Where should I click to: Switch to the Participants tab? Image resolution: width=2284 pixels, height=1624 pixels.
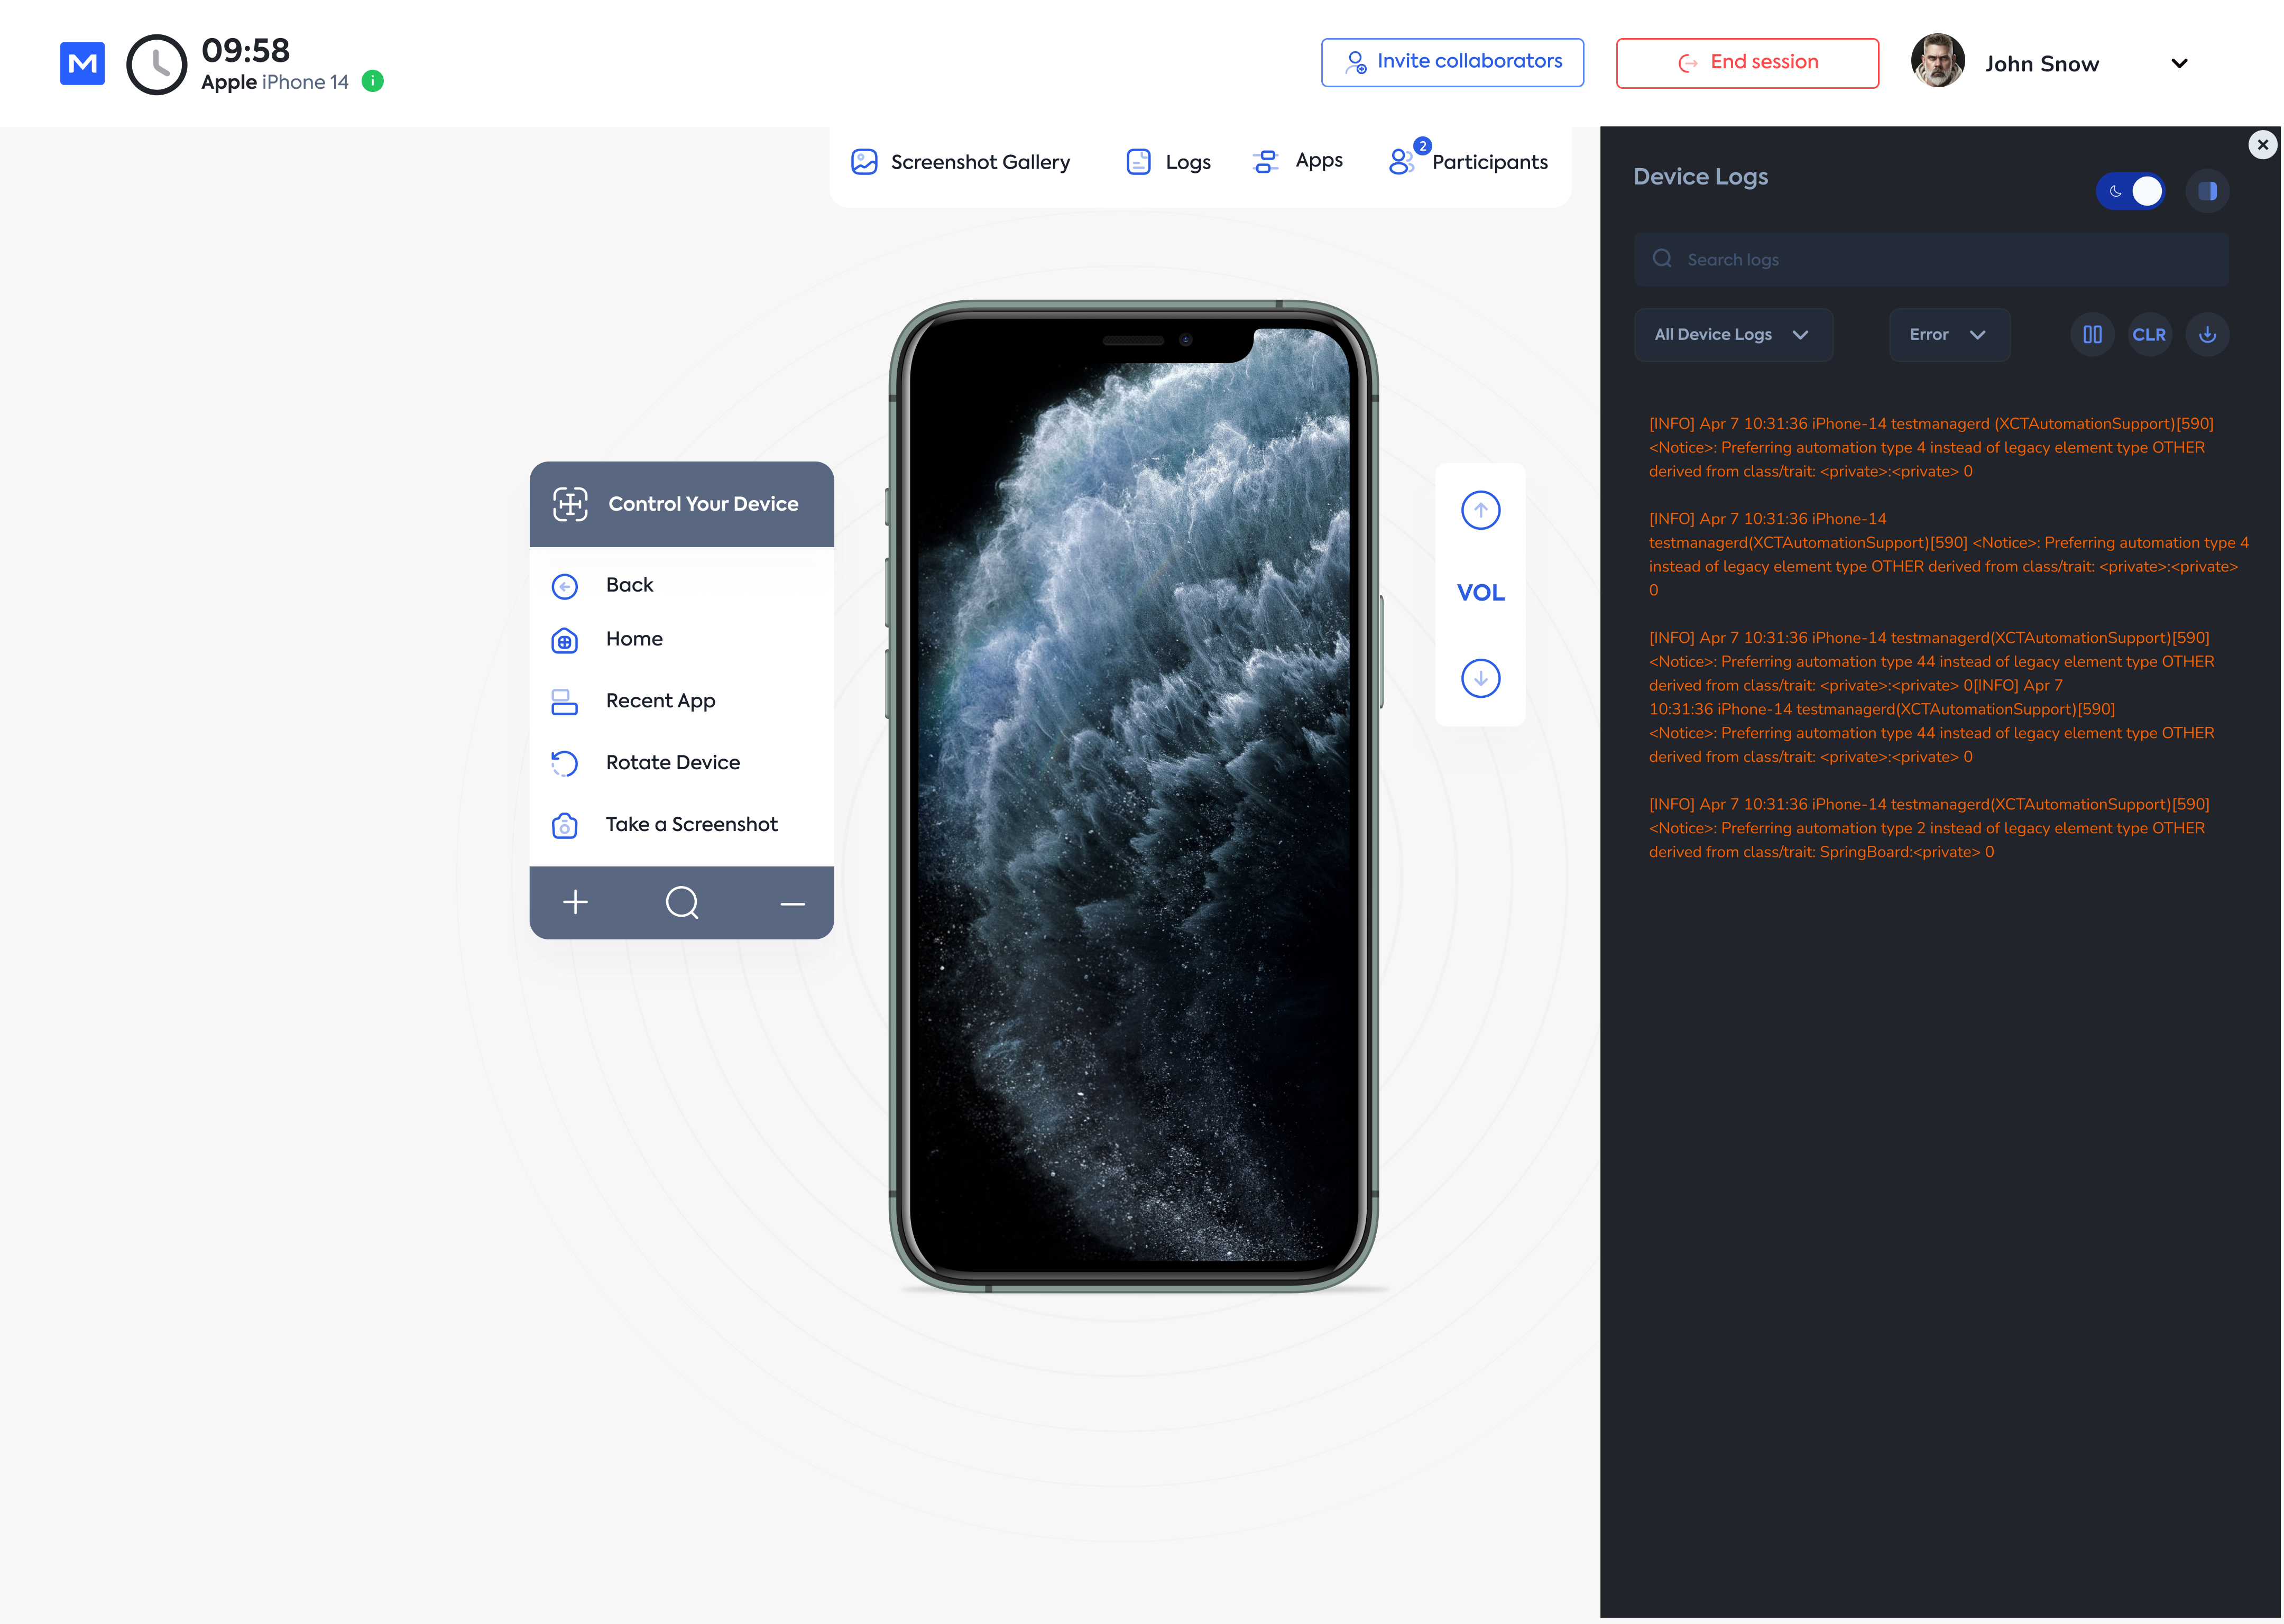(x=1468, y=162)
